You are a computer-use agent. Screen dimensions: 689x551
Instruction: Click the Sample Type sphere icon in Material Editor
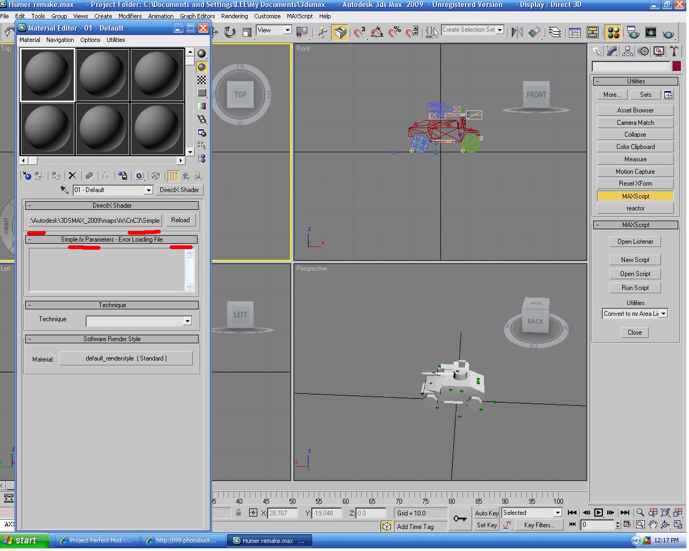[201, 54]
